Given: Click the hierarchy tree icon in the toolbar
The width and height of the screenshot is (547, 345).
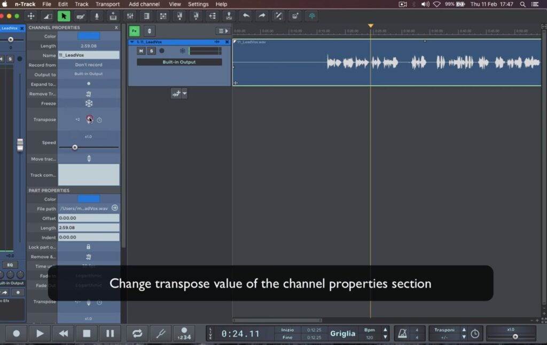Looking at the screenshot, I should point(213,16).
